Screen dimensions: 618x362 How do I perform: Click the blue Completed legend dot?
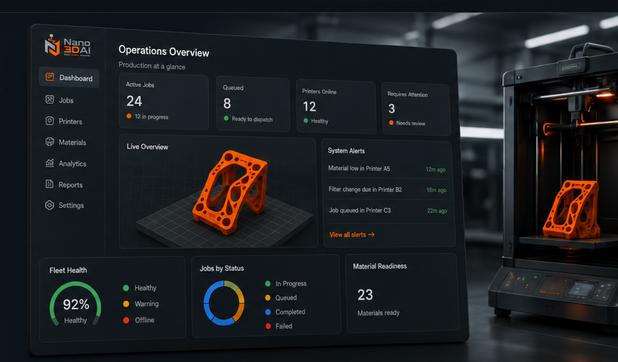tap(268, 312)
